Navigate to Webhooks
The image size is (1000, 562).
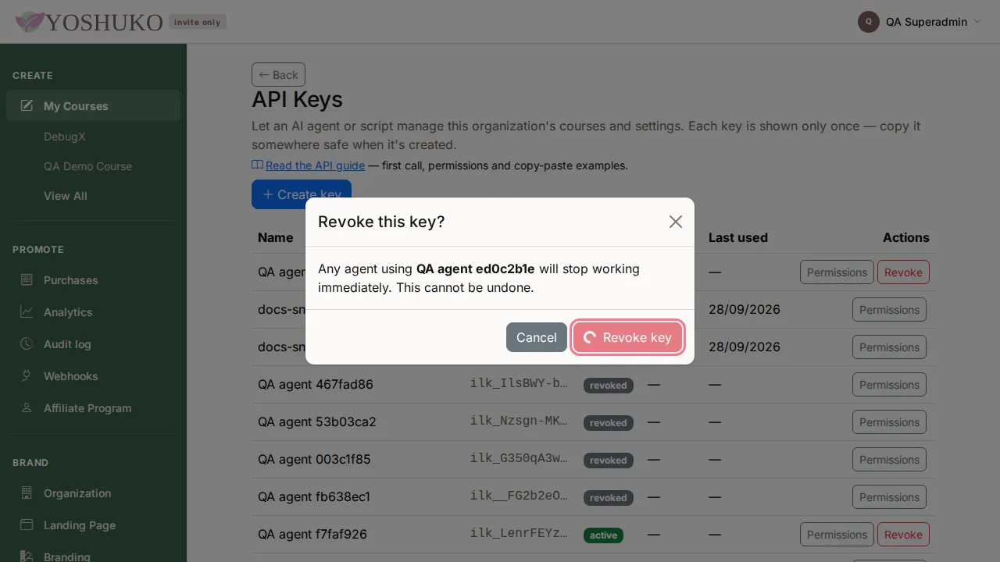click(x=93, y=375)
